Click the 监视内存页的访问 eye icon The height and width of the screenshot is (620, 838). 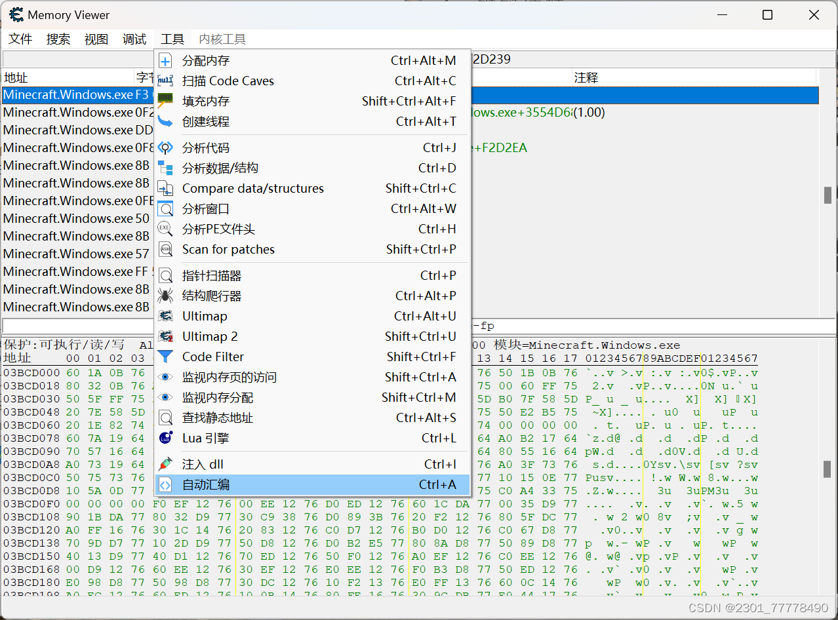166,378
